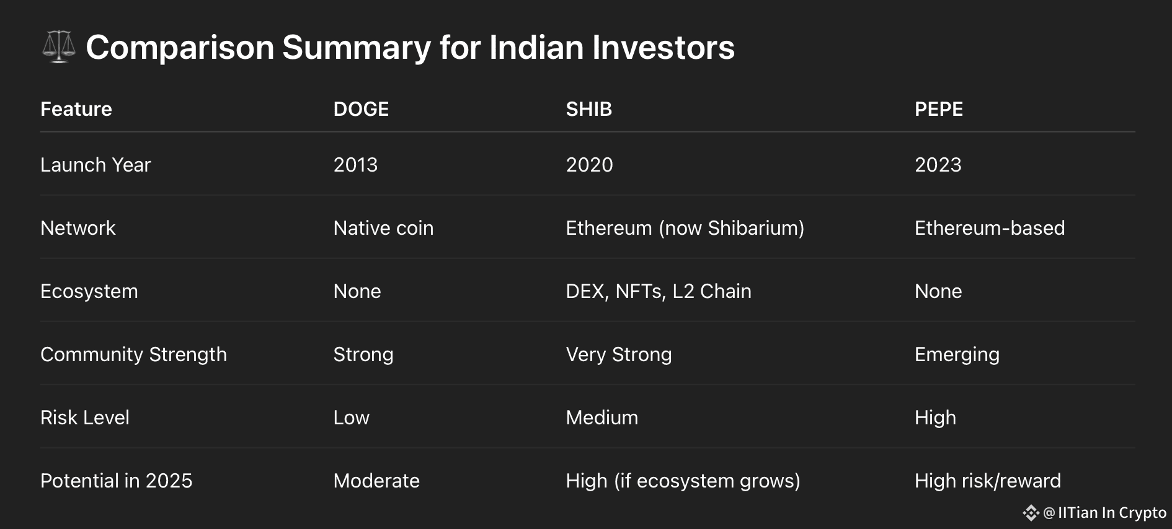This screenshot has height=529, width=1172.
Task: Select the Risk Level row label
Action: point(85,418)
